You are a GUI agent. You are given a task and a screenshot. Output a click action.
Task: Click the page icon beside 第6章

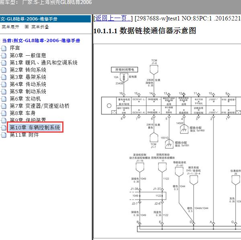click(4, 99)
